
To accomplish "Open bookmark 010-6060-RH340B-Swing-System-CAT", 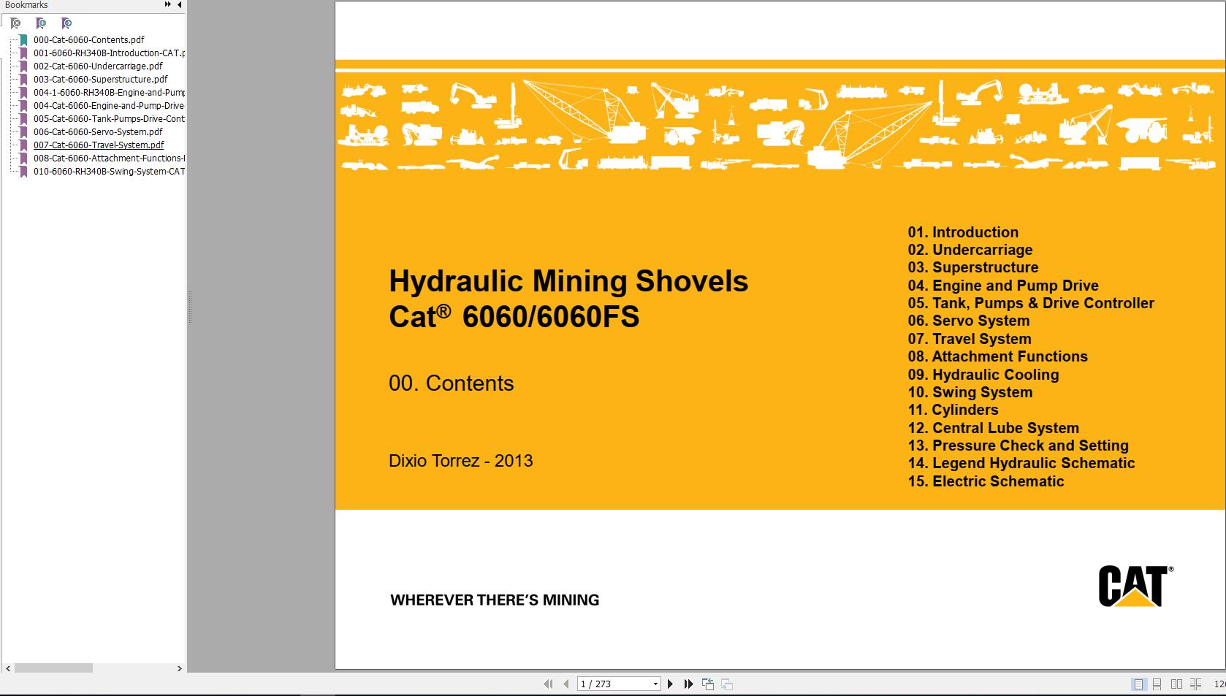I will (109, 171).
